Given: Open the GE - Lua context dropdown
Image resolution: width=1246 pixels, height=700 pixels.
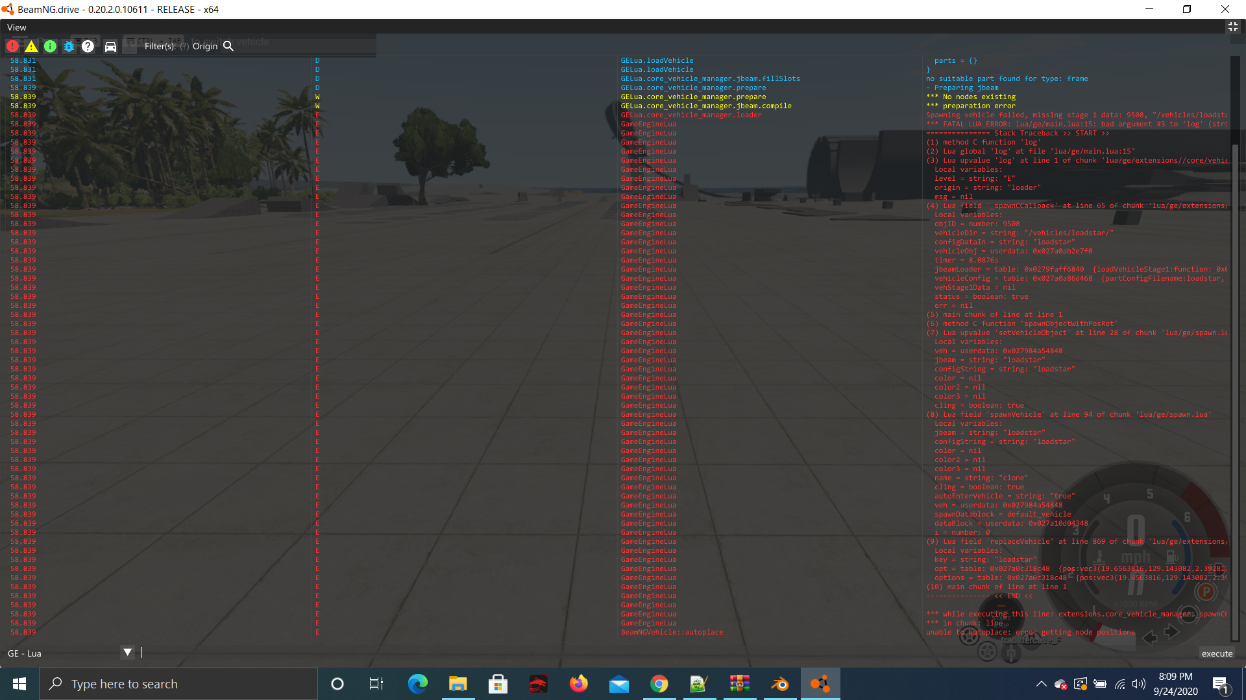Looking at the screenshot, I should coord(128,653).
